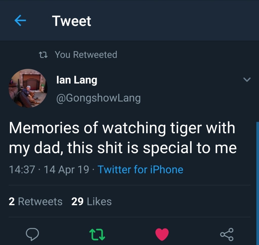Click the 14:37 timestamp

coord(22,169)
